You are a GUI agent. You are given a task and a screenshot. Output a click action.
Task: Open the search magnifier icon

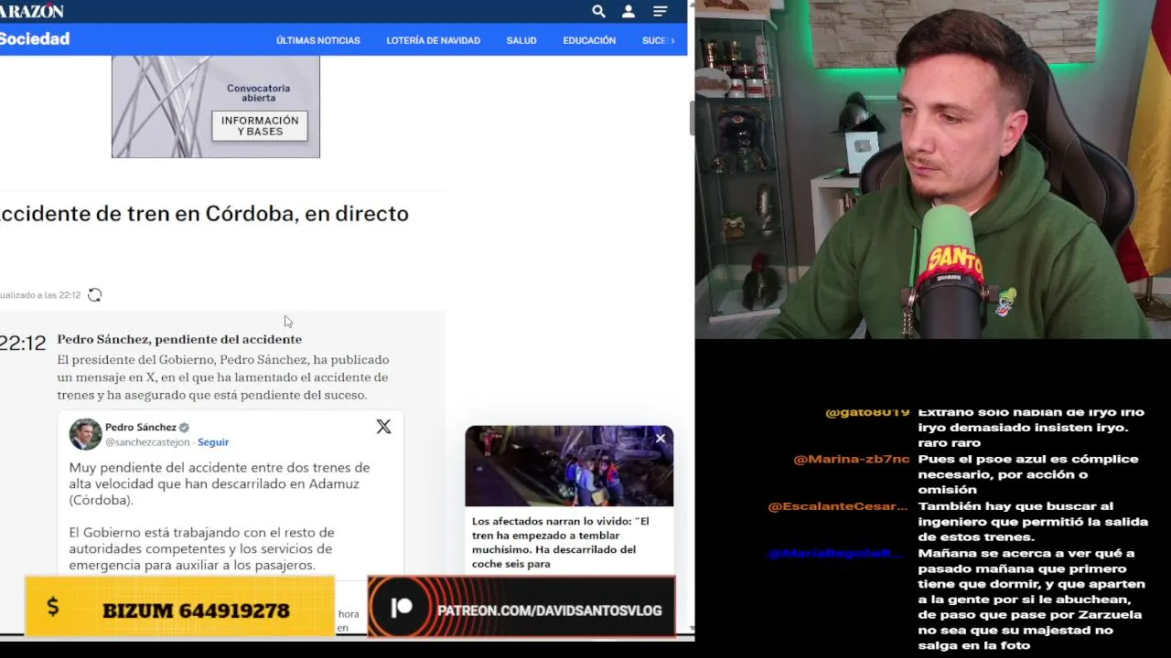(x=598, y=11)
